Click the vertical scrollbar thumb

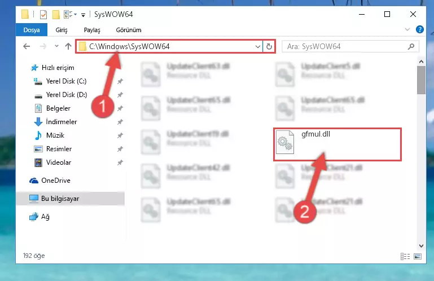tap(421, 80)
